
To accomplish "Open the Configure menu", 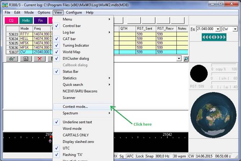I will [x=74, y=12].
